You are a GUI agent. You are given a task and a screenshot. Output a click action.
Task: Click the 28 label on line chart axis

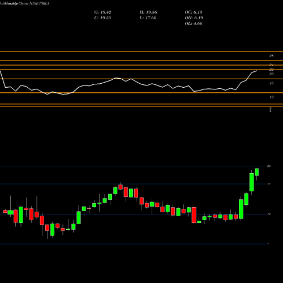271,56
